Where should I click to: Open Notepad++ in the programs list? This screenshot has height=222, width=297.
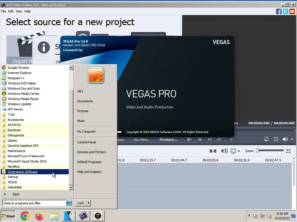tap(35, 78)
